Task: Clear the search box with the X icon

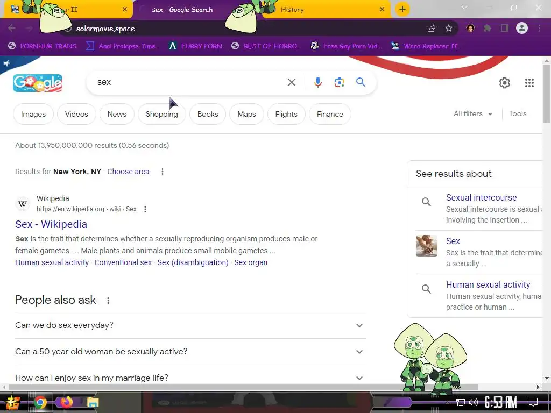Action: point(291,82)
